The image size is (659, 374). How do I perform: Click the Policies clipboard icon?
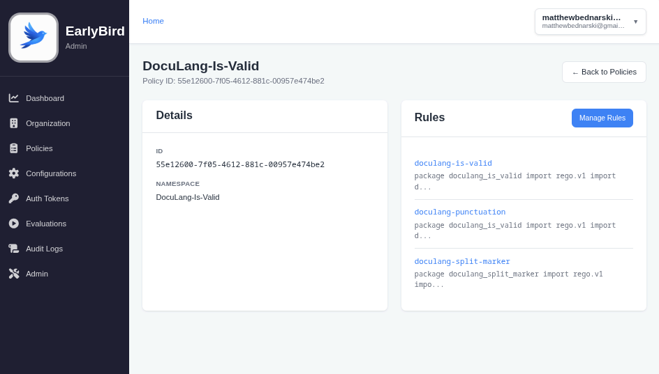[14, 148]
